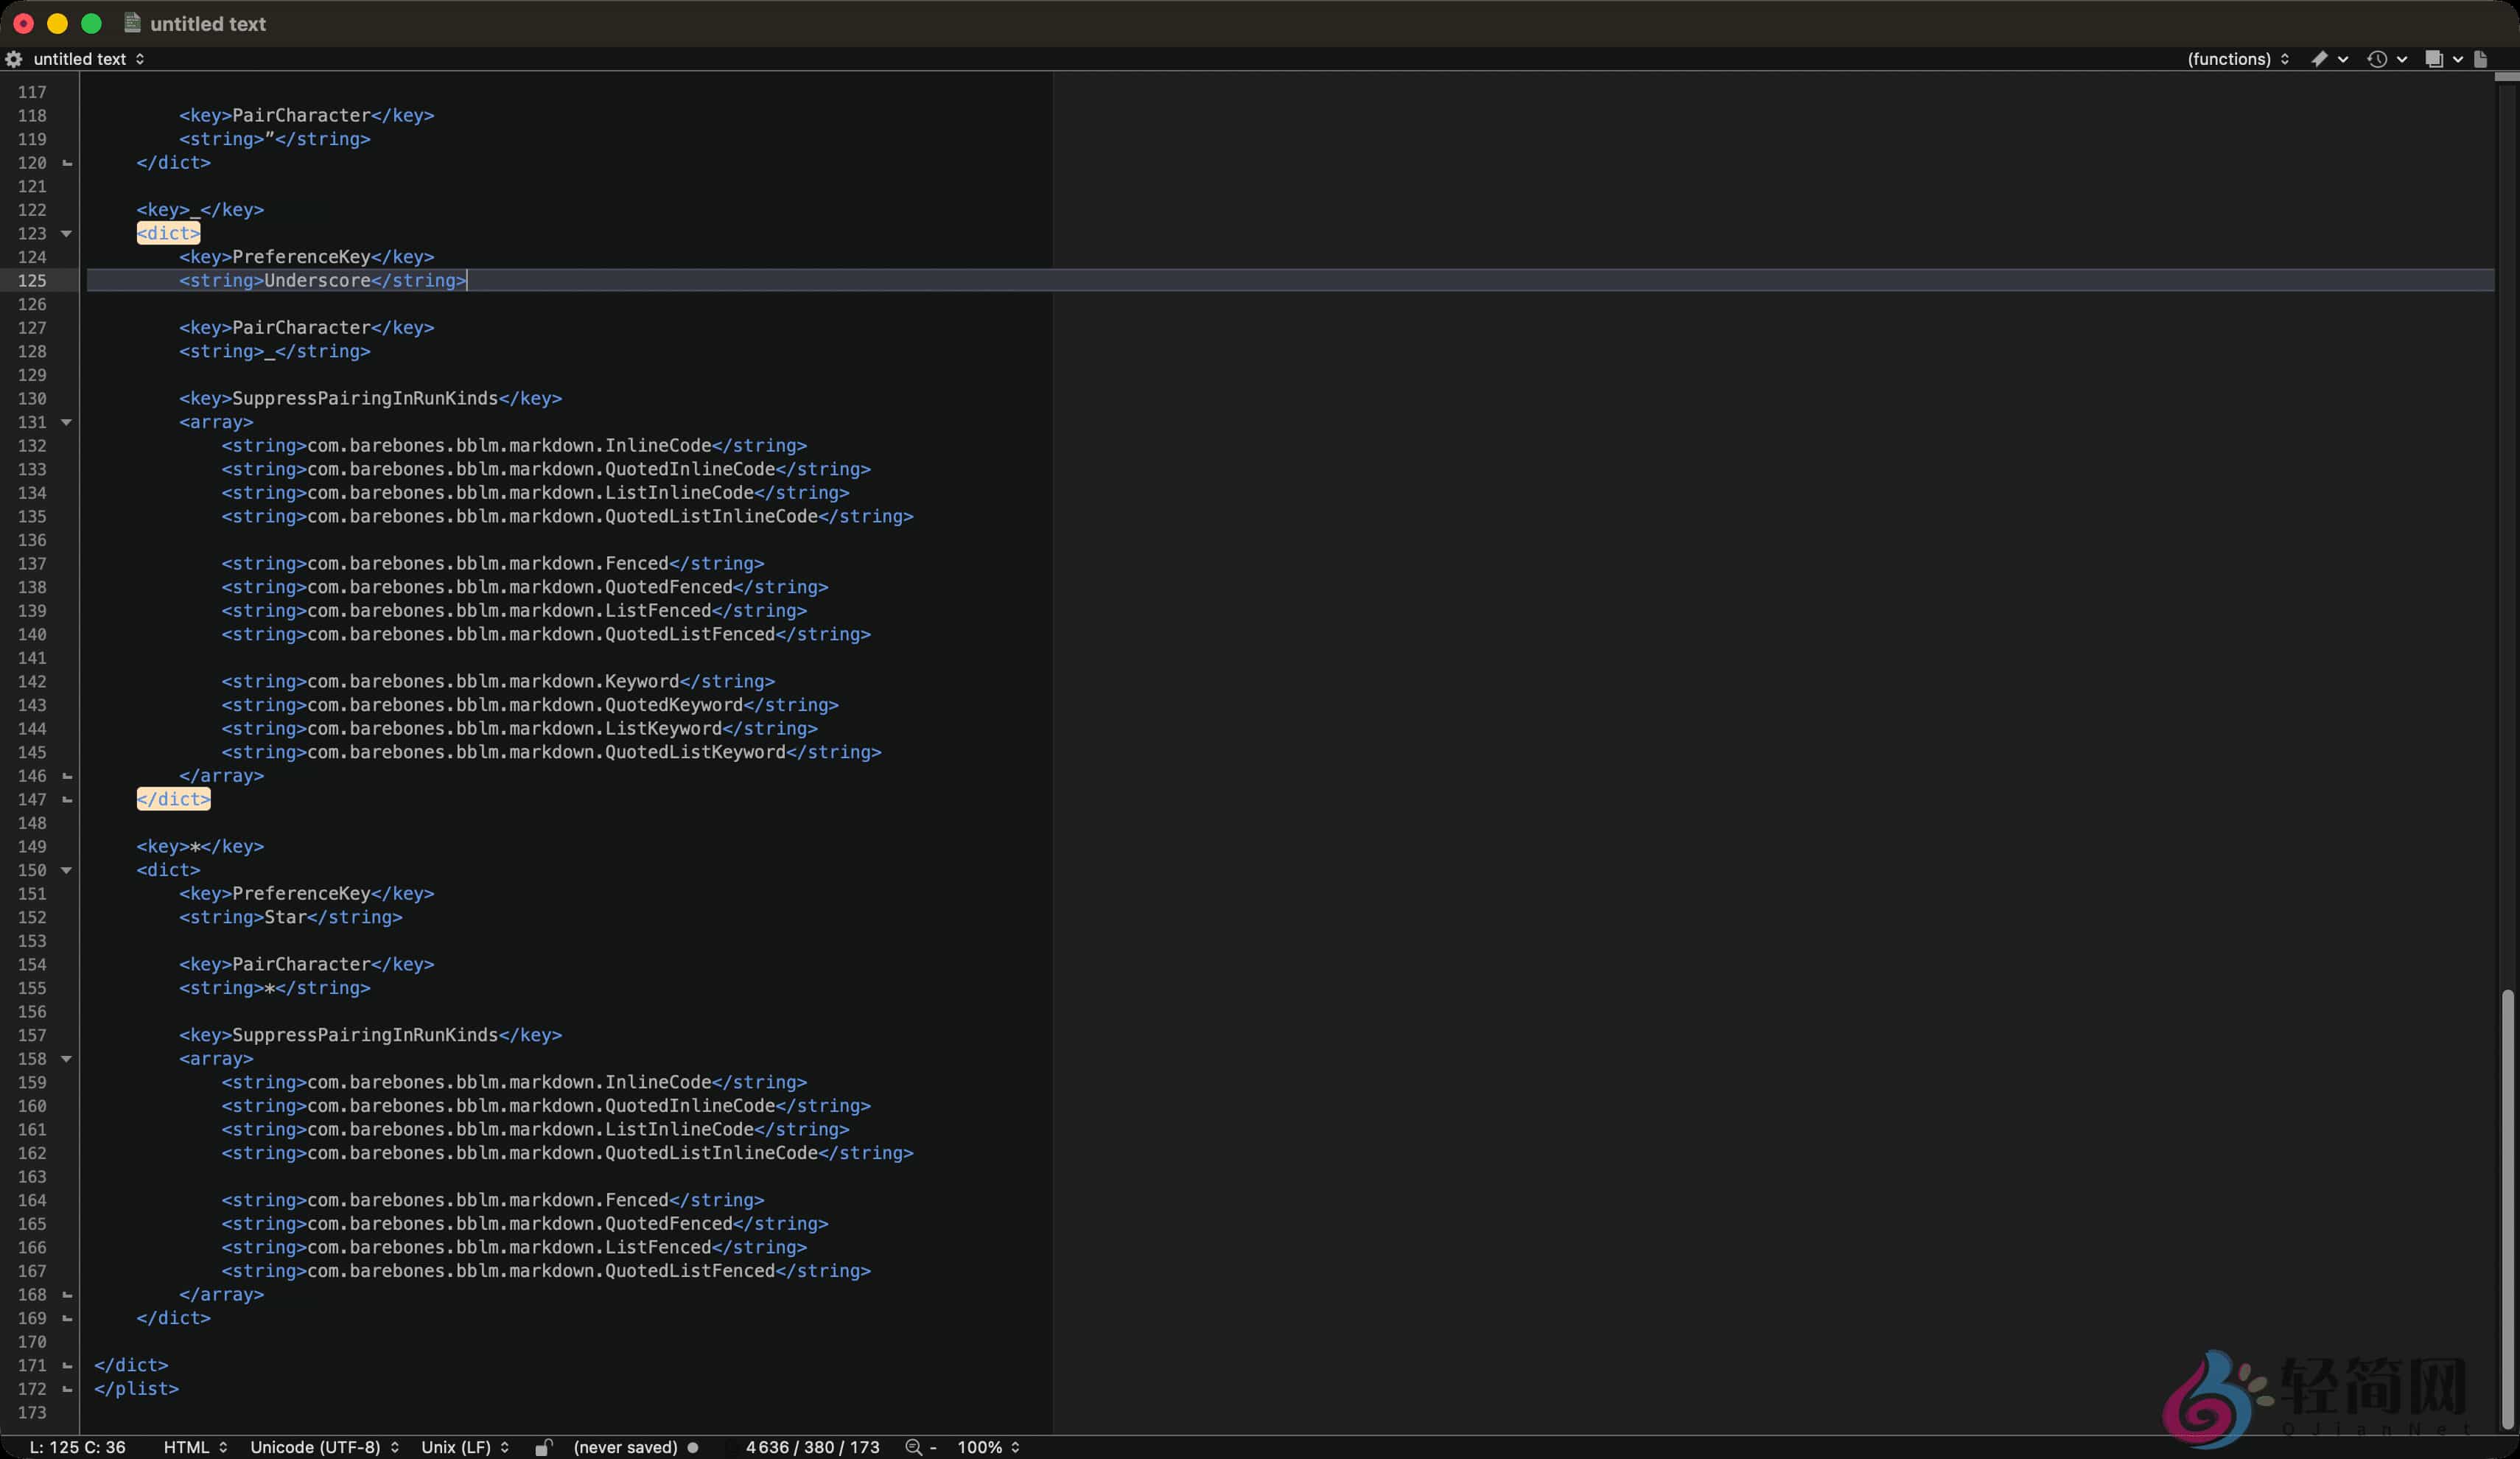Screen dimensions: 2520x1459
Task: Open the document options gear icon
Action: [14, 59]
